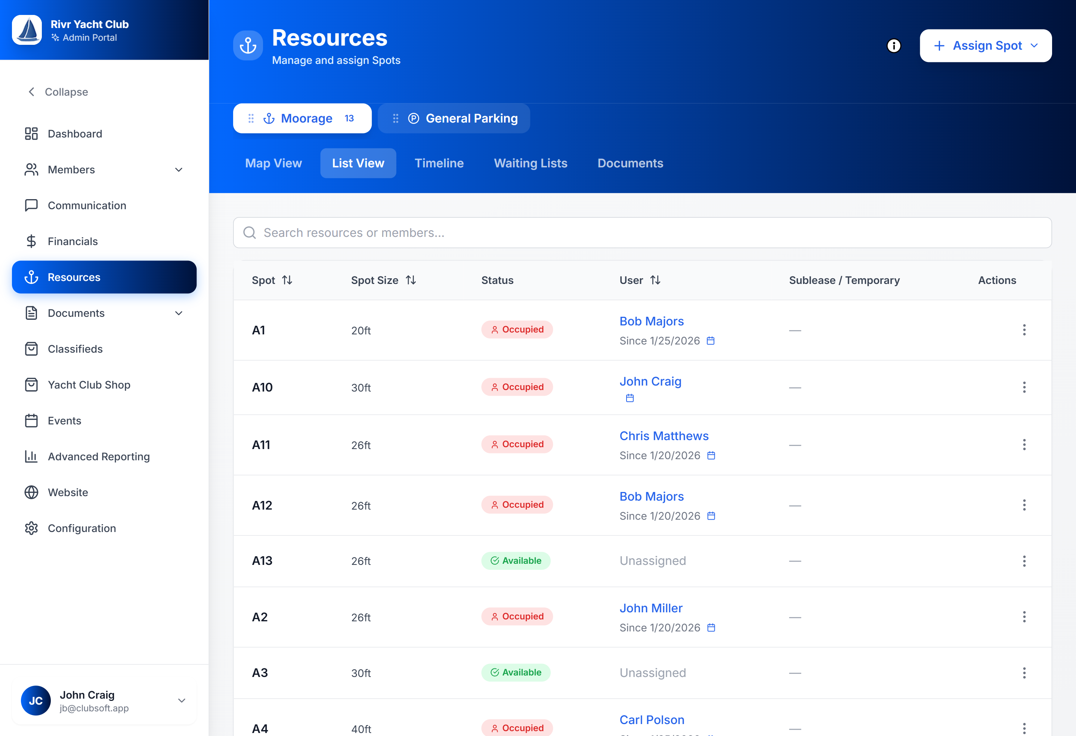Click calendar icon under John Craig
Screen dimensions: 1076x736
pyautogui.click(x=630, y=398)
